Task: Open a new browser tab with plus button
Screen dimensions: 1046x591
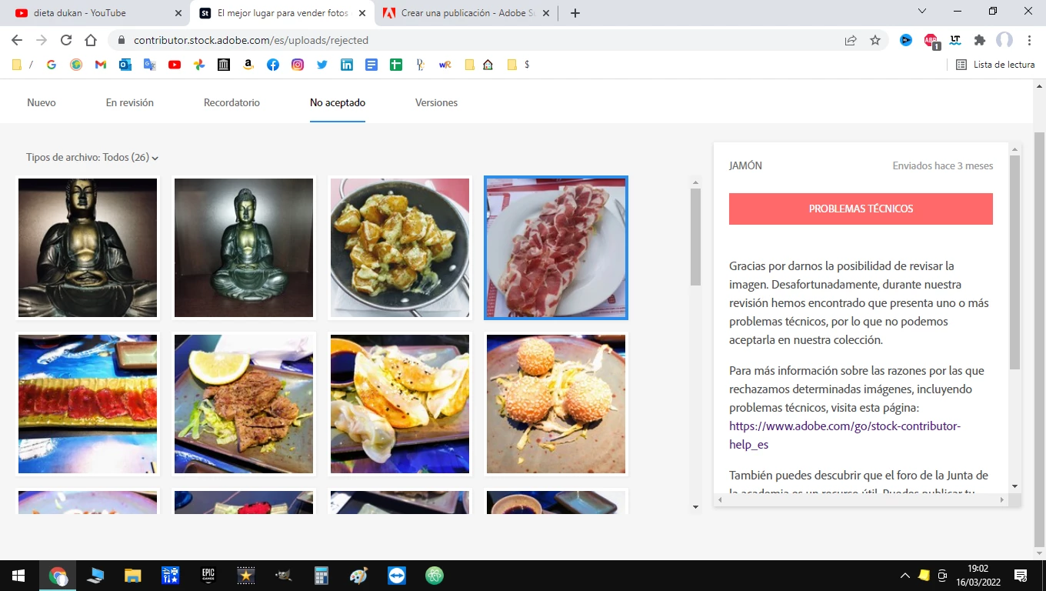Action: pos(575,13)
